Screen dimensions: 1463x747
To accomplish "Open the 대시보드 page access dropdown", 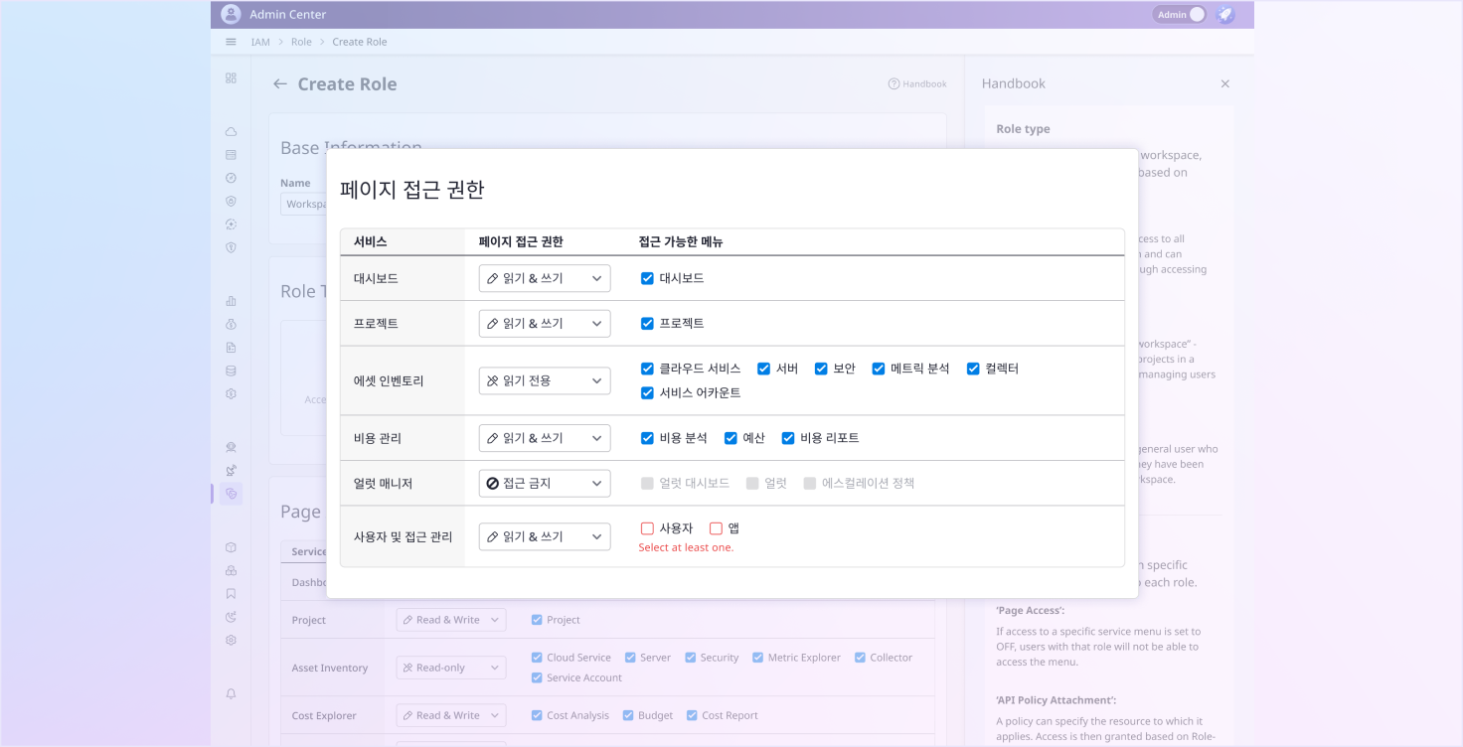I will 544,278.
